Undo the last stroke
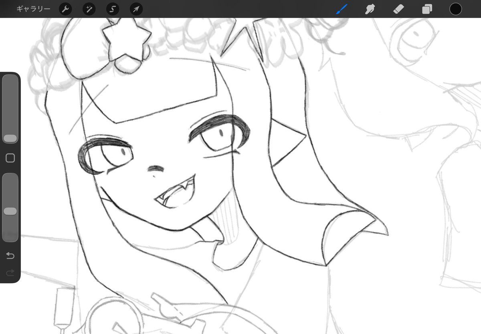This screenshot has width=481, height=334. pos(10,256)
